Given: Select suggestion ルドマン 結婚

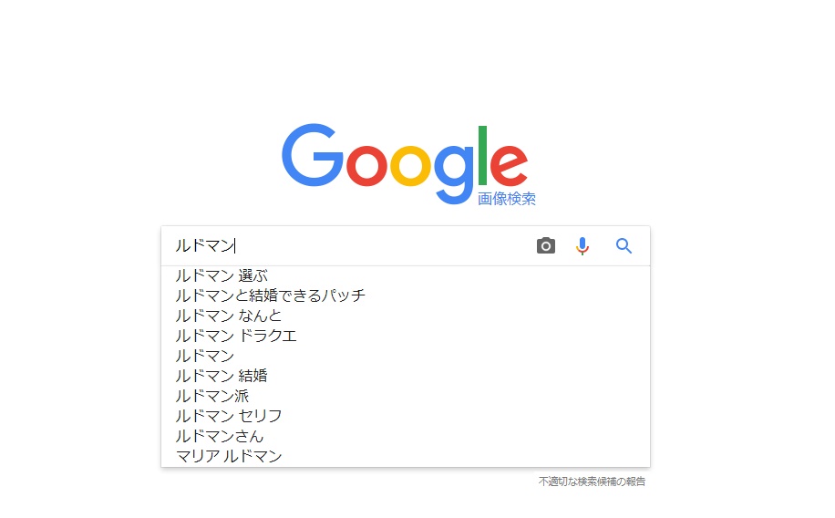Looking at the screenshot, I should tap(222, 376).
